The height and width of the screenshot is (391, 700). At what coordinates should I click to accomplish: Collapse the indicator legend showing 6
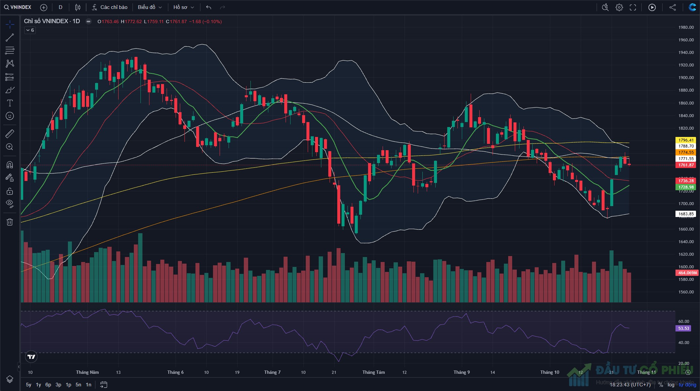(30, 30)
